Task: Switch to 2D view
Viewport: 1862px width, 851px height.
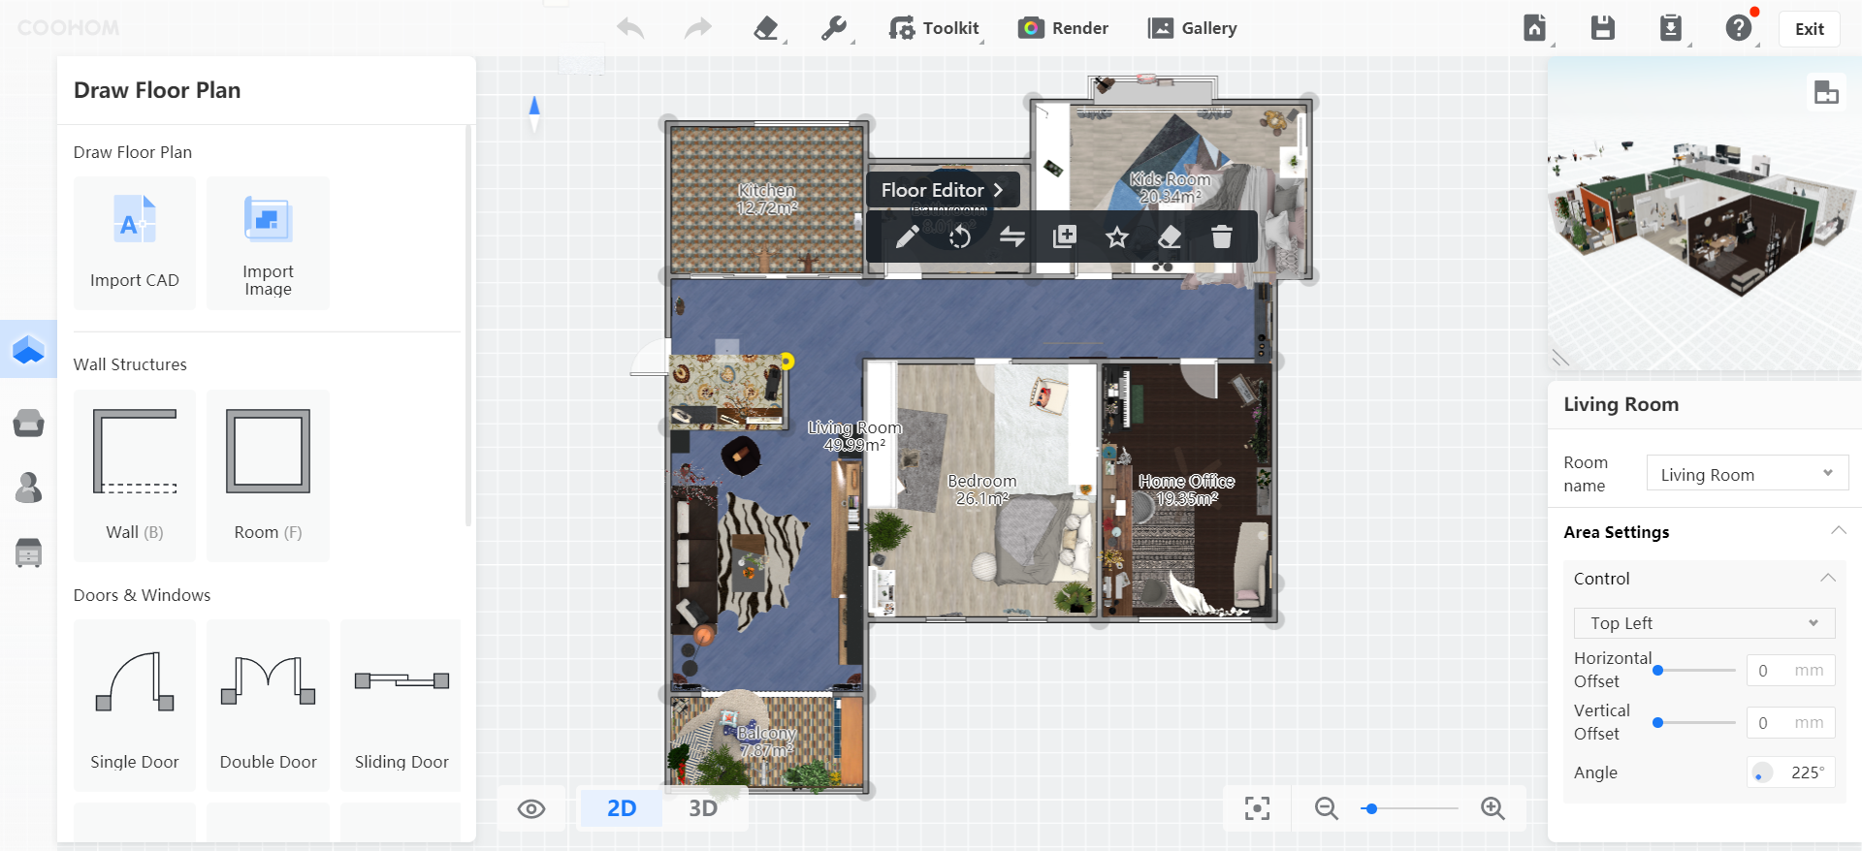Action: click(x=622, y=808)
